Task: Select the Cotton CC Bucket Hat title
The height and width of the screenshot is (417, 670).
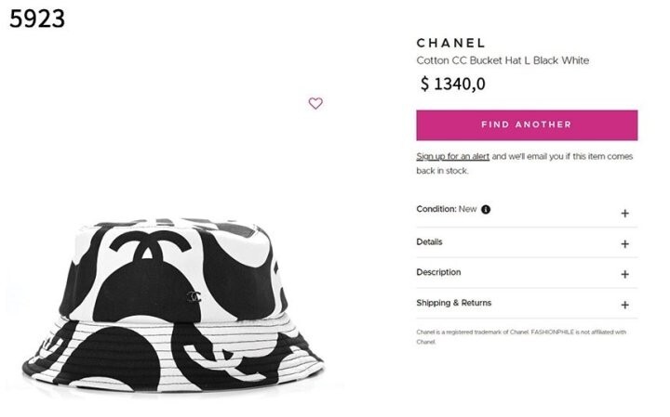Action: tap(502, 60)
